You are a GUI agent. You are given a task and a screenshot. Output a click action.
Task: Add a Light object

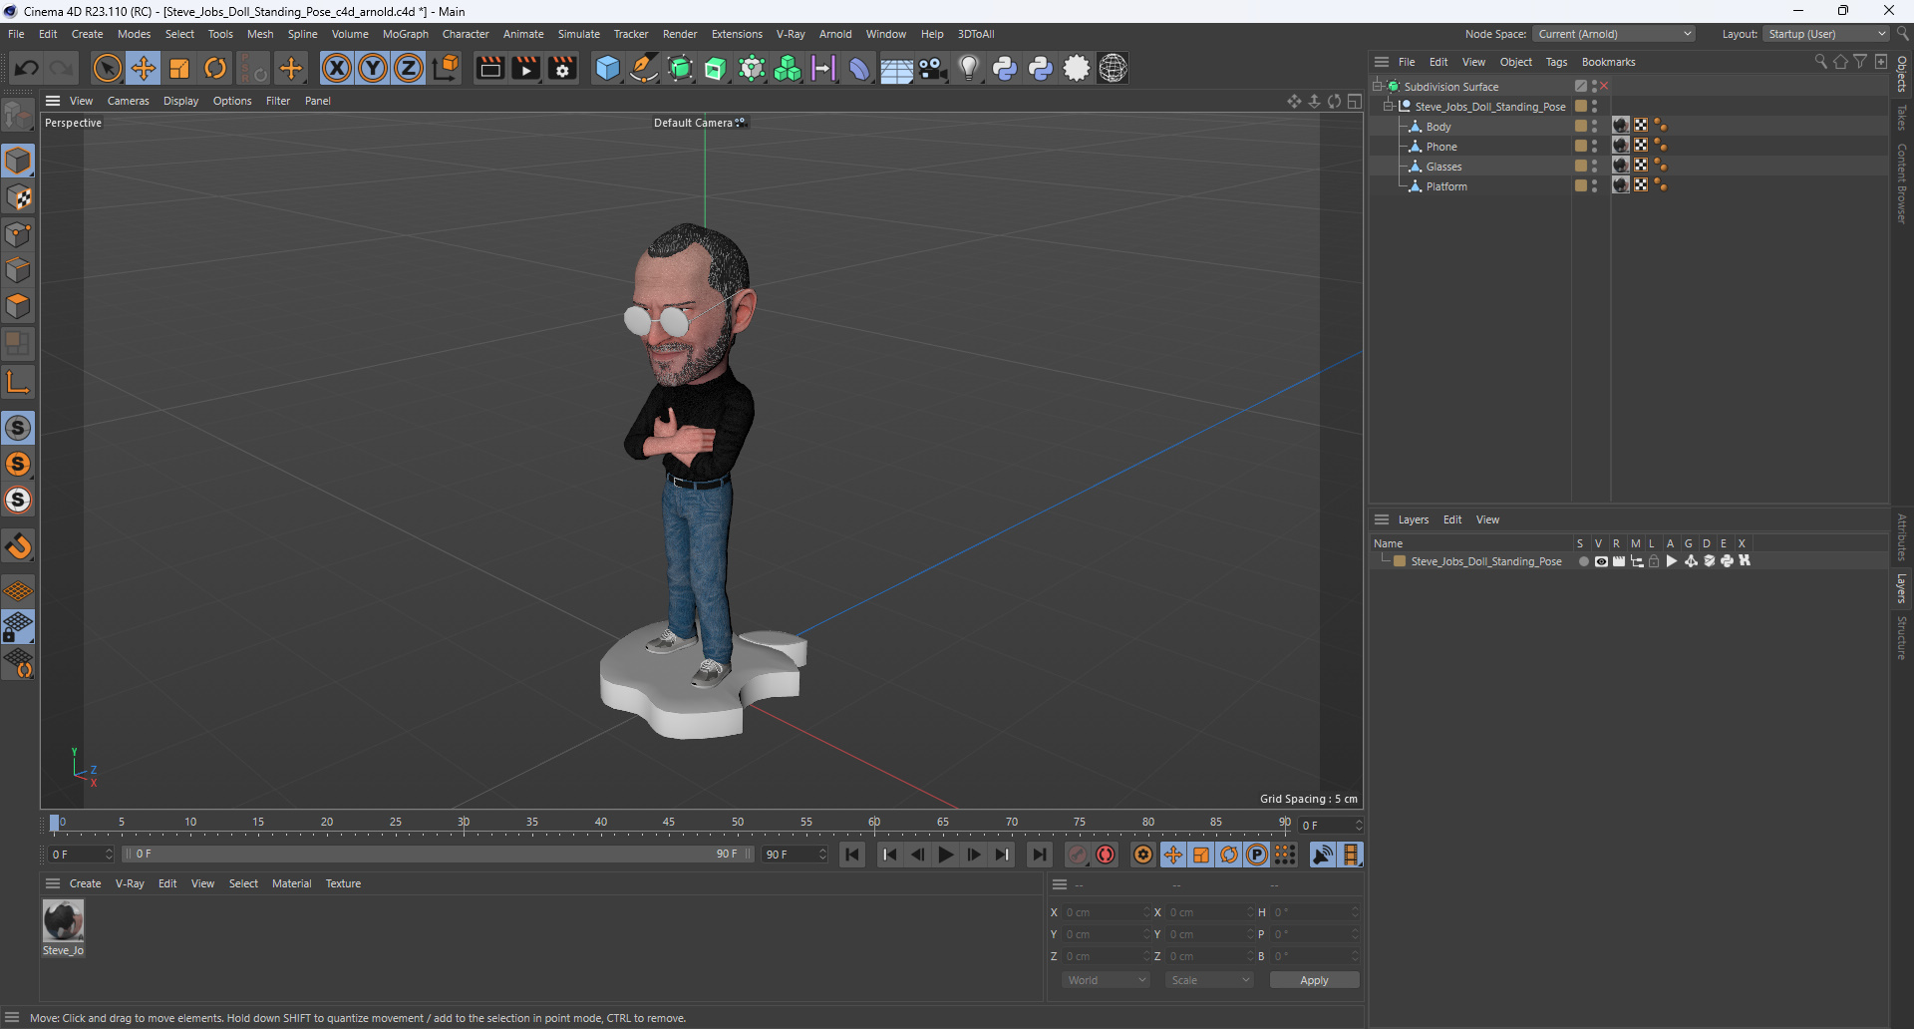[969, 68]
